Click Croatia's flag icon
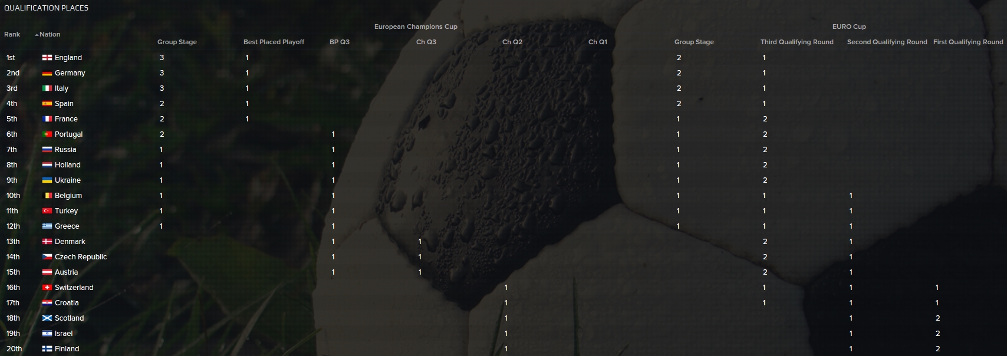Screen dimensions: 1007x356 point(47,303)
